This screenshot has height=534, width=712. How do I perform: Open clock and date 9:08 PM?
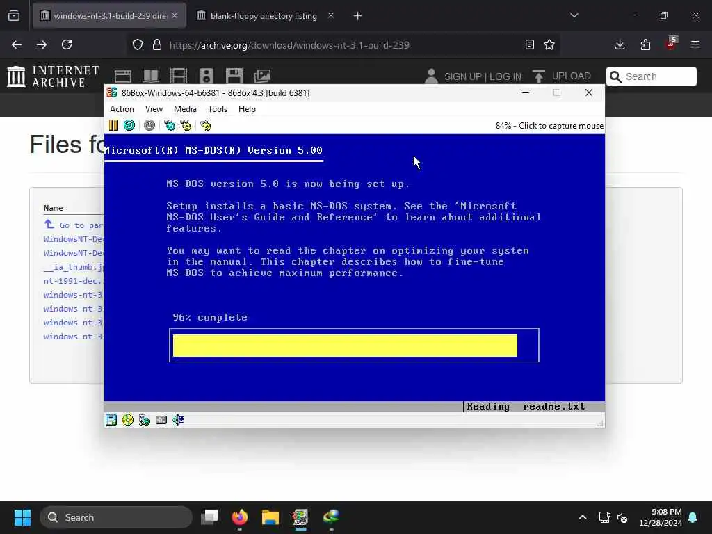[661, 517]
